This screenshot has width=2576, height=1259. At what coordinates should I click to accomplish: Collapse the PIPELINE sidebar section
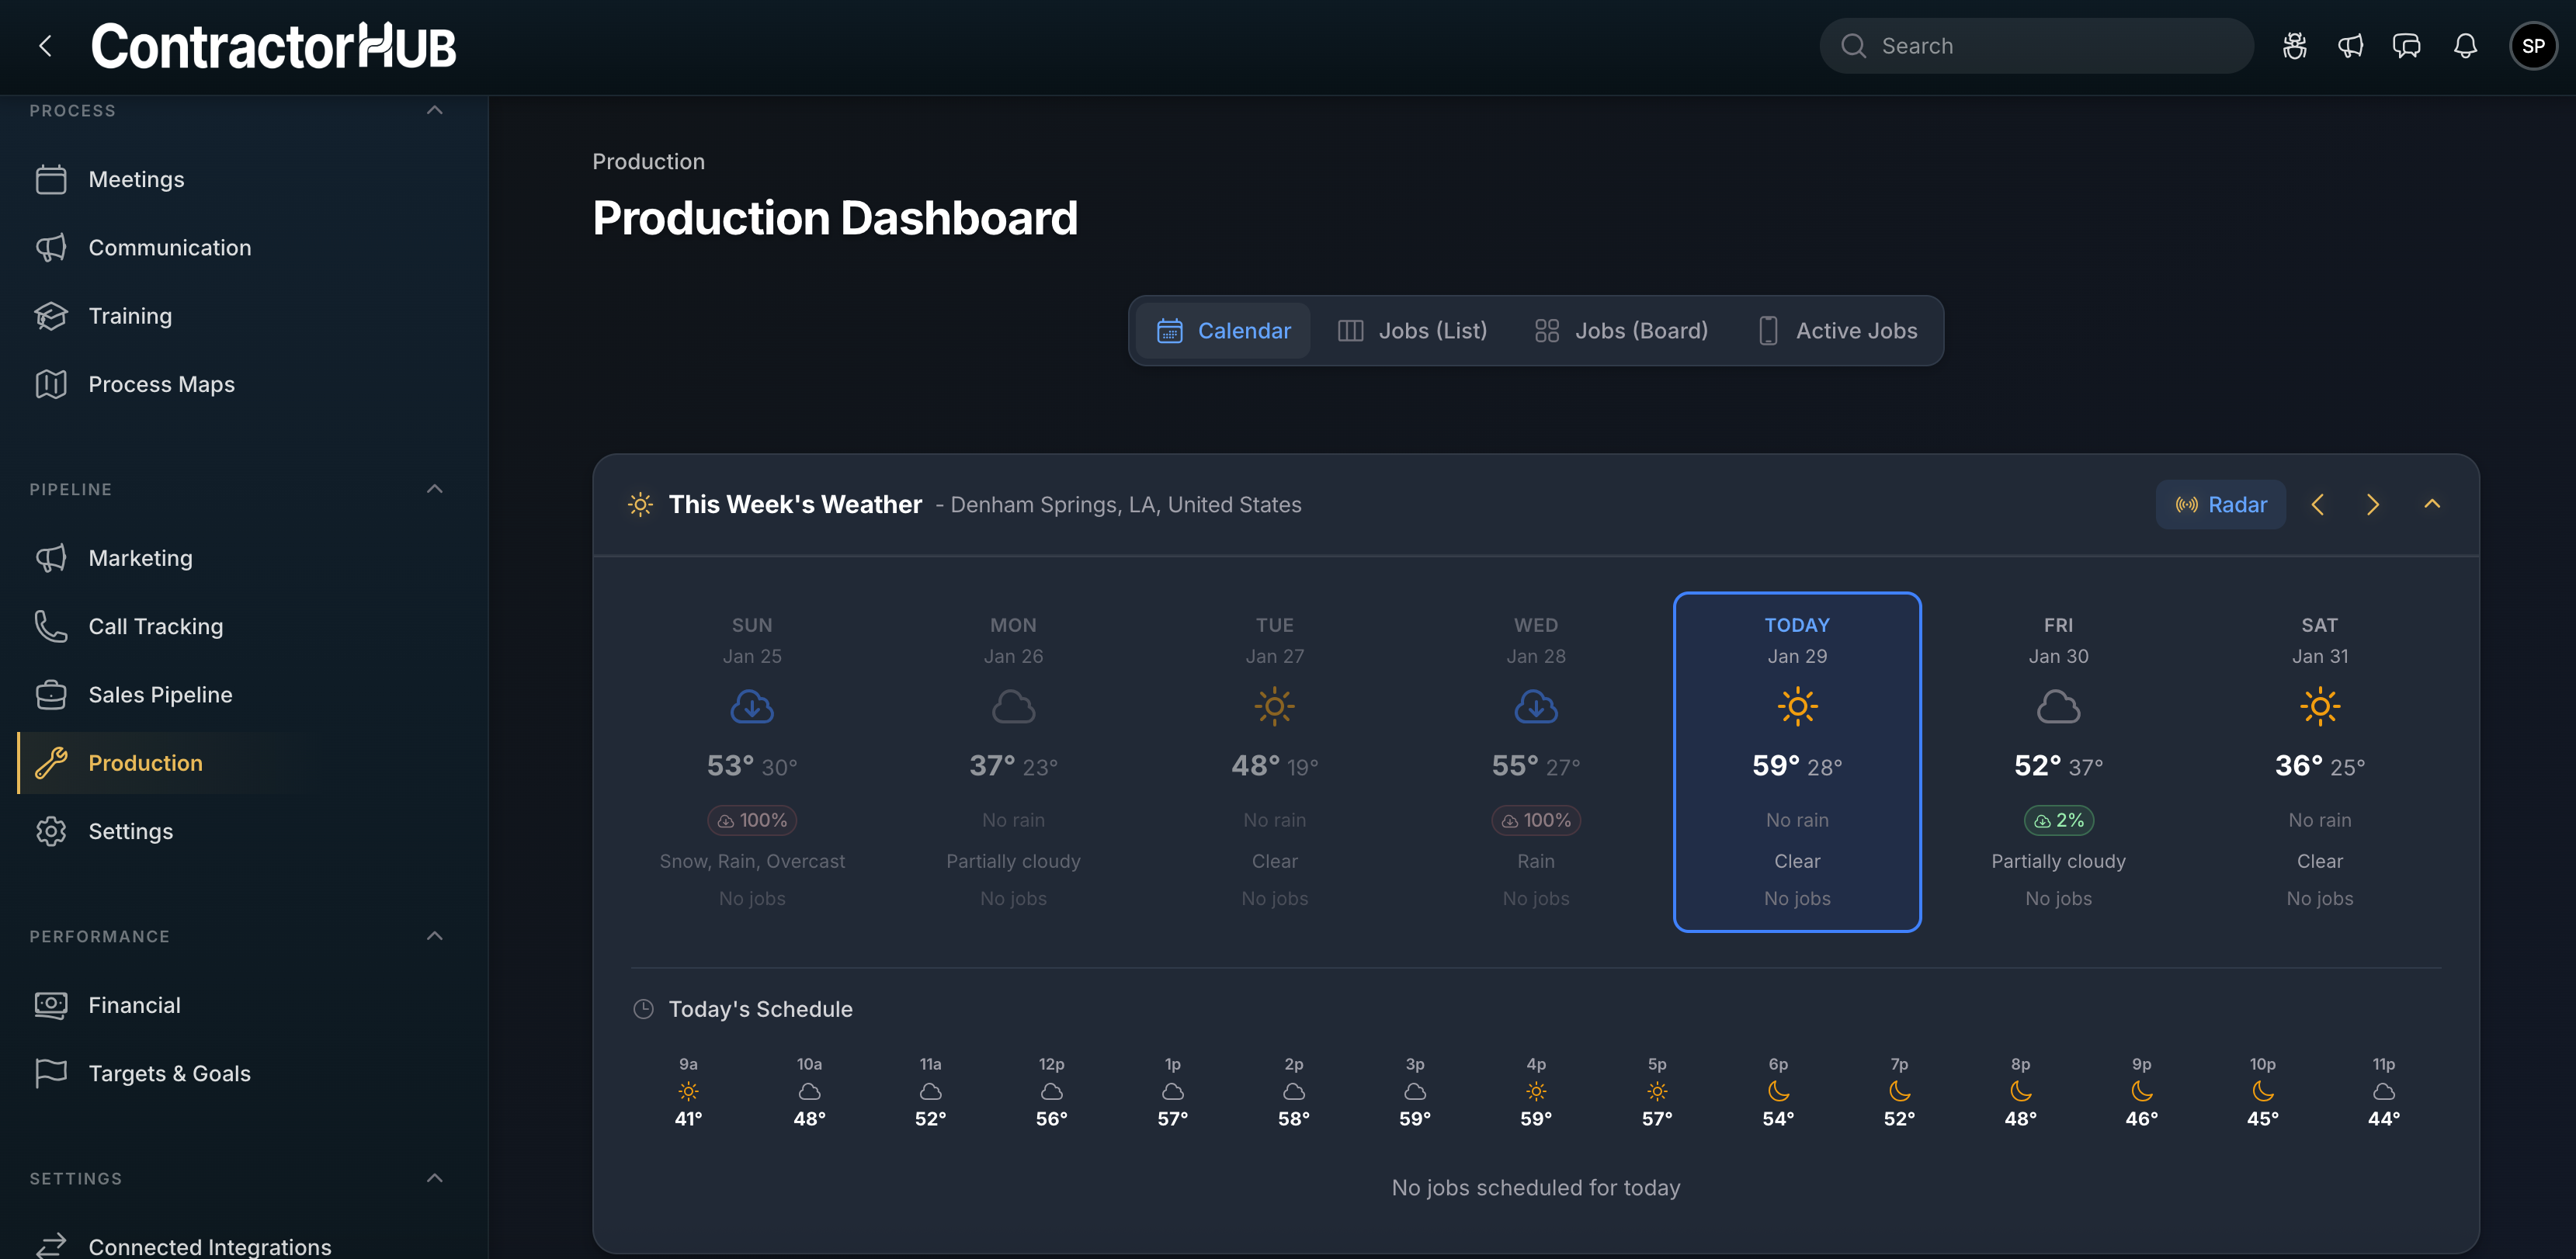[434, 488]
